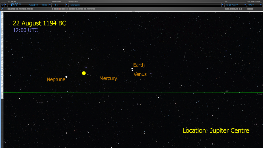The image size is (263, 148).
Task: Click the August 22 1194 BC date field
Action: 38,5
